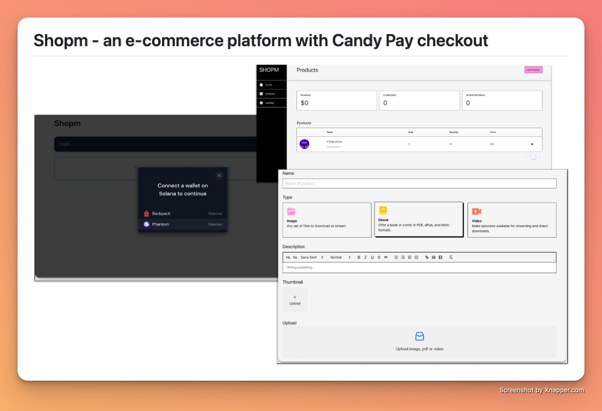Insert a link in description editor
This screenshot has height=411, width=602.
coord(427,257)
